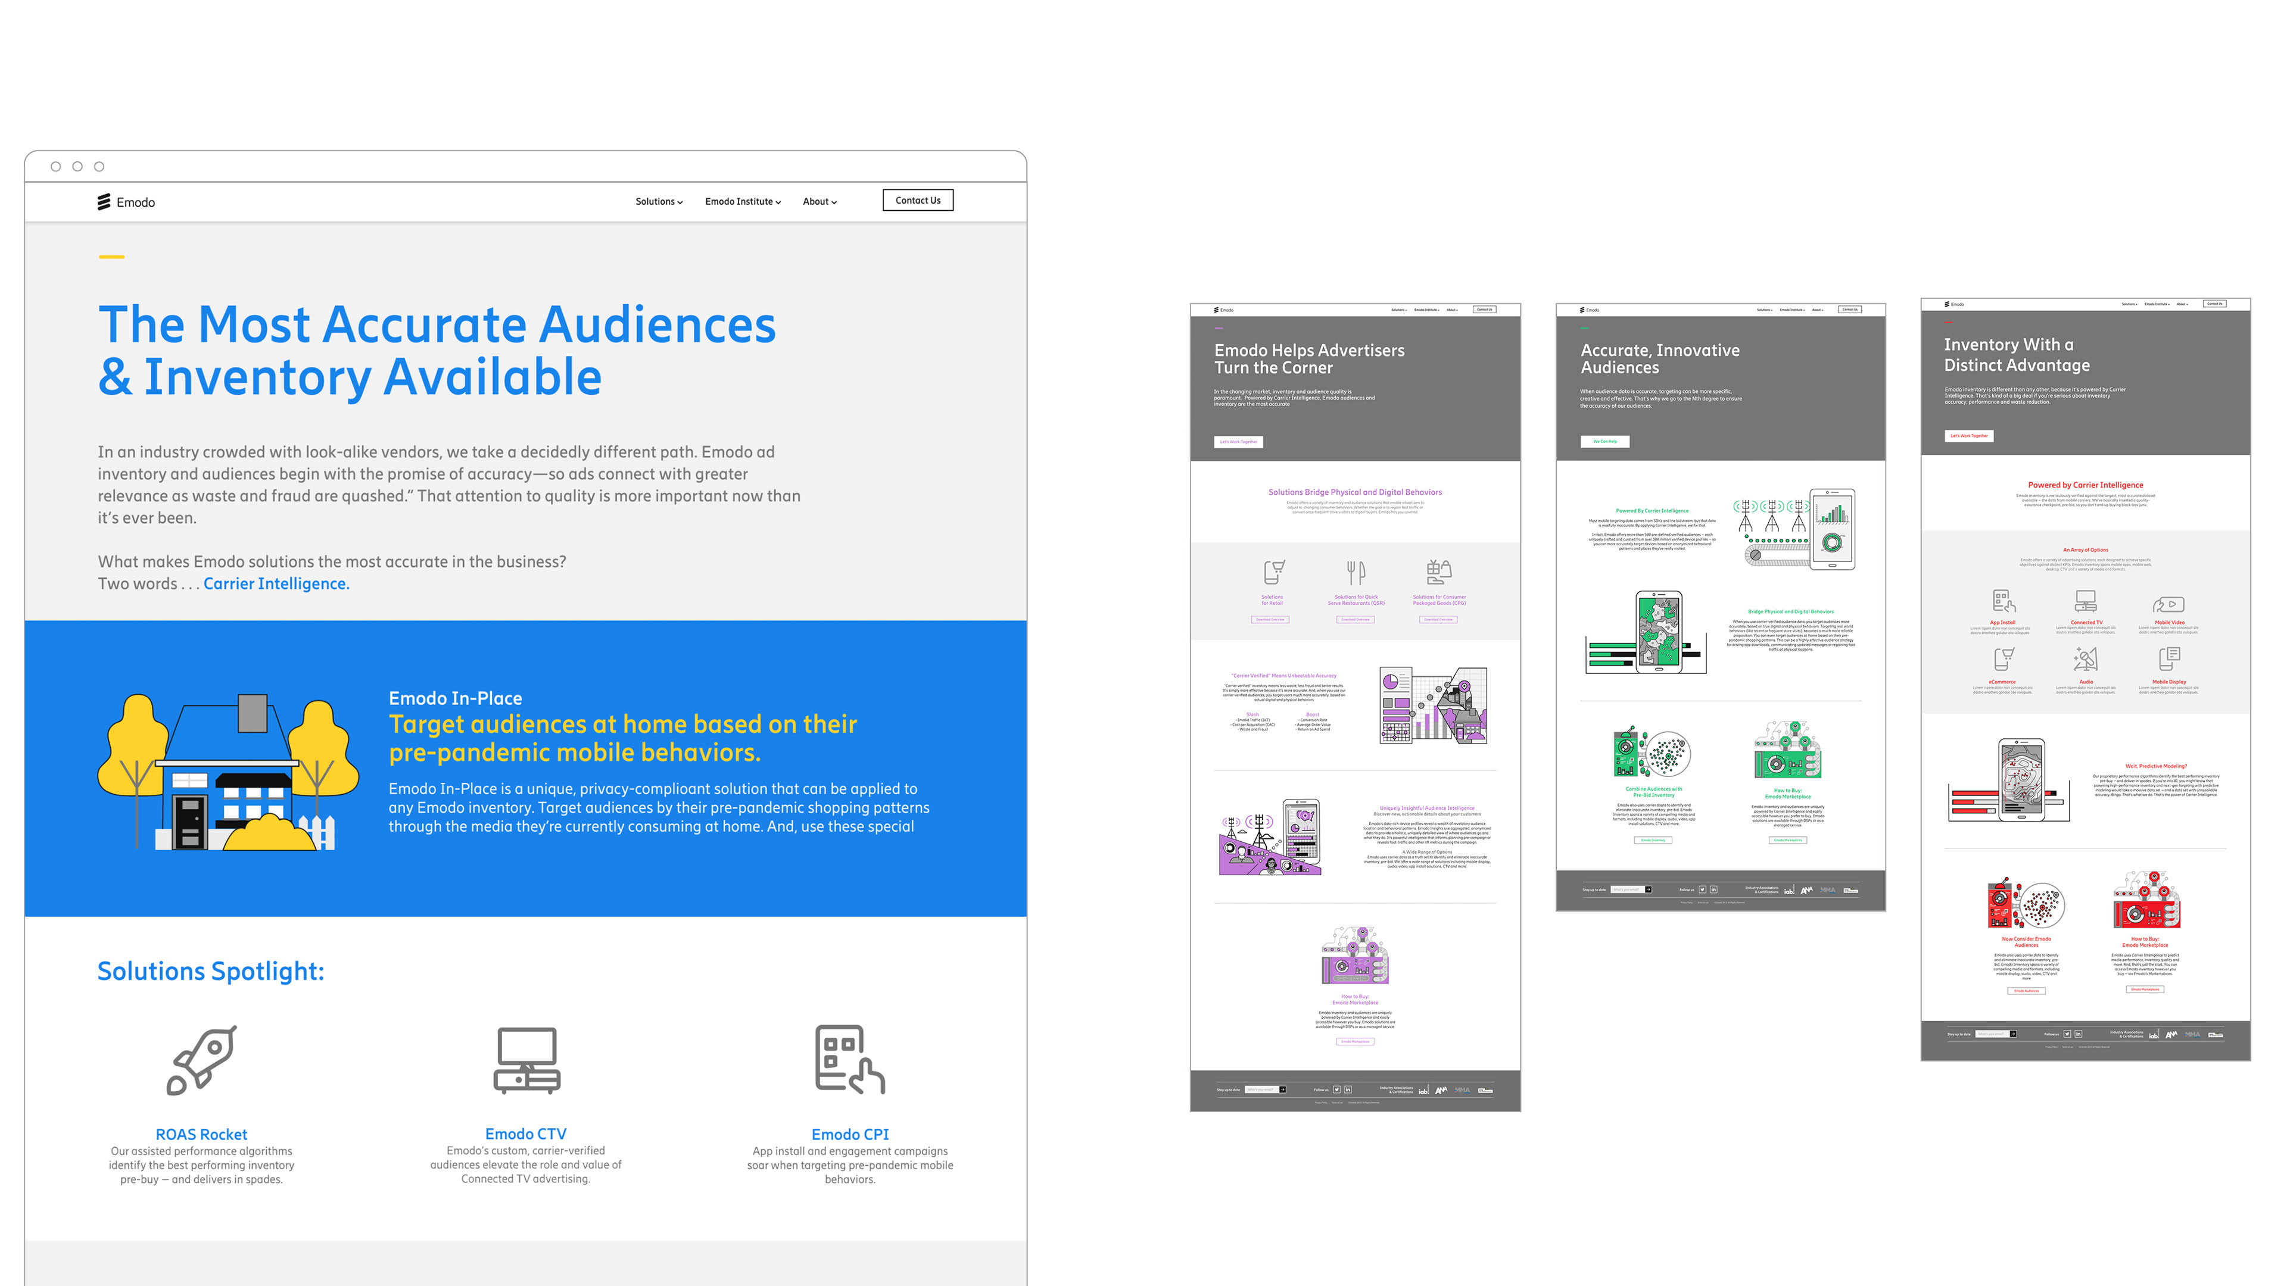
Task: Open the Carrier Intelligence link
Action: (276, 583)
